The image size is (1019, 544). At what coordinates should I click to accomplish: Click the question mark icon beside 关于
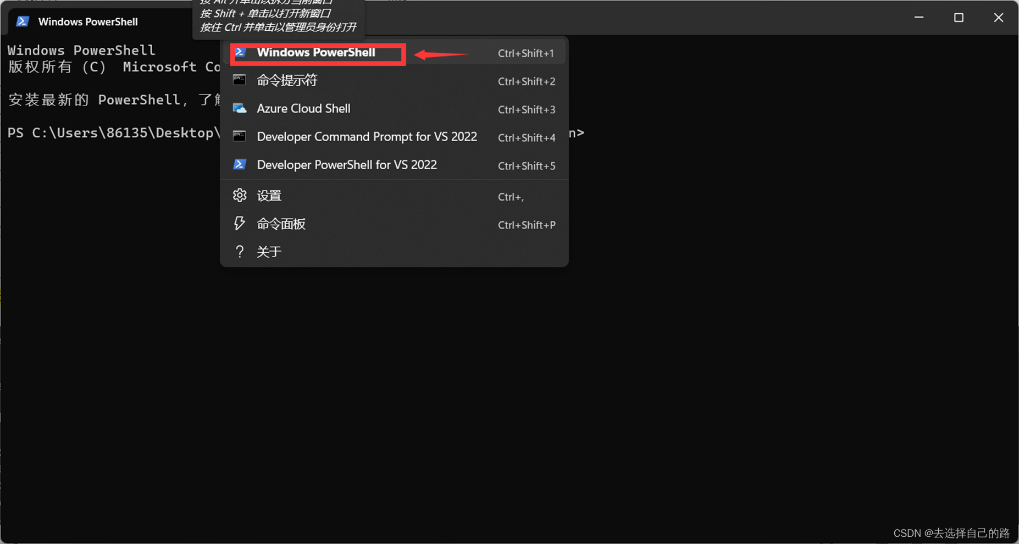240,251
